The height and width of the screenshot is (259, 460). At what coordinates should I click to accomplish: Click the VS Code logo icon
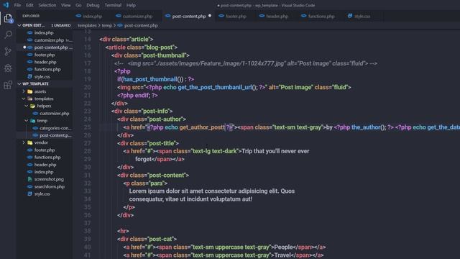pyautogui.click(x=6, y=5)
